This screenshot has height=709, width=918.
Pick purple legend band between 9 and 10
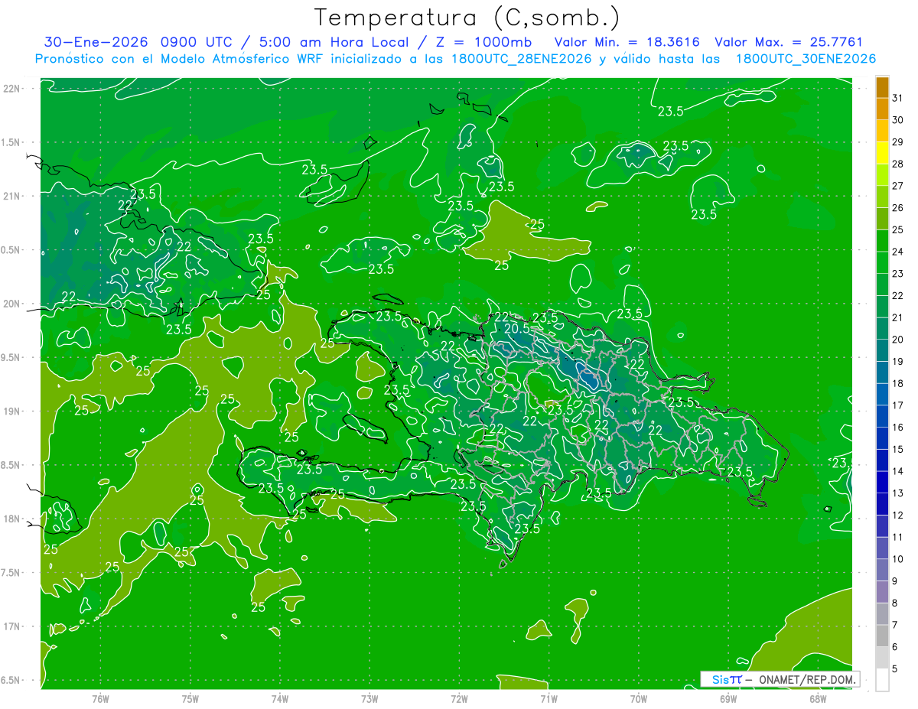pyautogui.click(x=882, y=571)
